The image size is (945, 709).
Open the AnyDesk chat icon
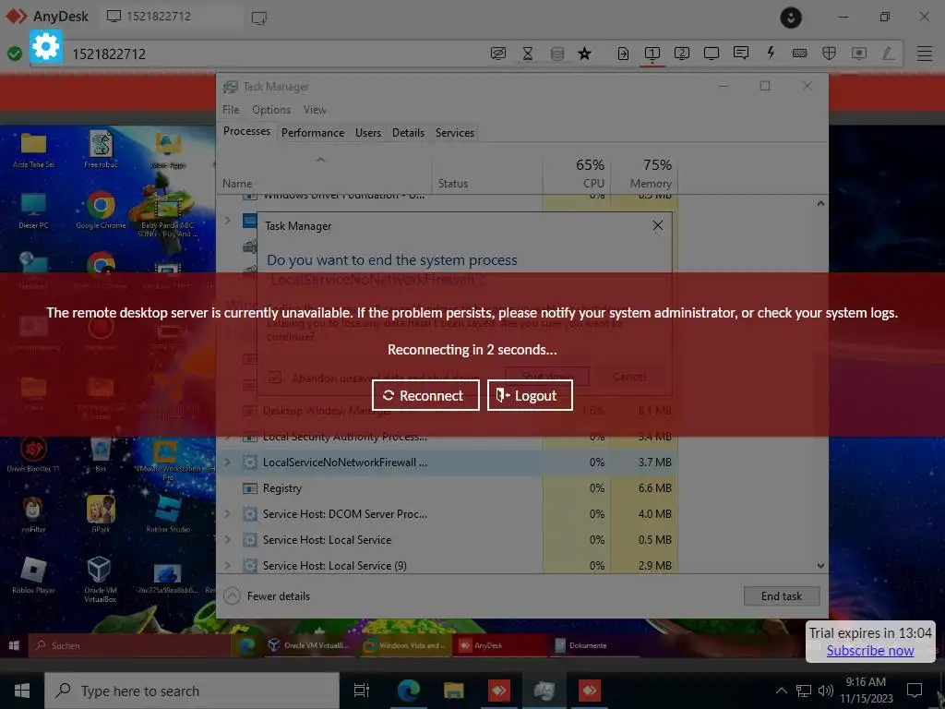(741, 53)
